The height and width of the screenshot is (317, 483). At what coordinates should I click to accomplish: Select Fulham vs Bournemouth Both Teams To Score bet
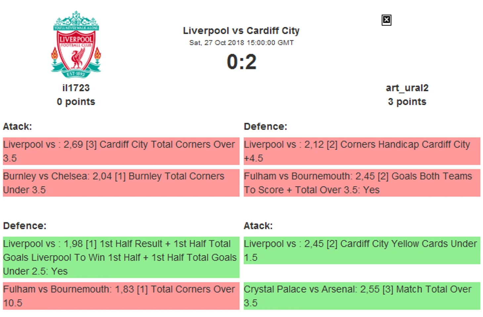click(x=362, y=183)
